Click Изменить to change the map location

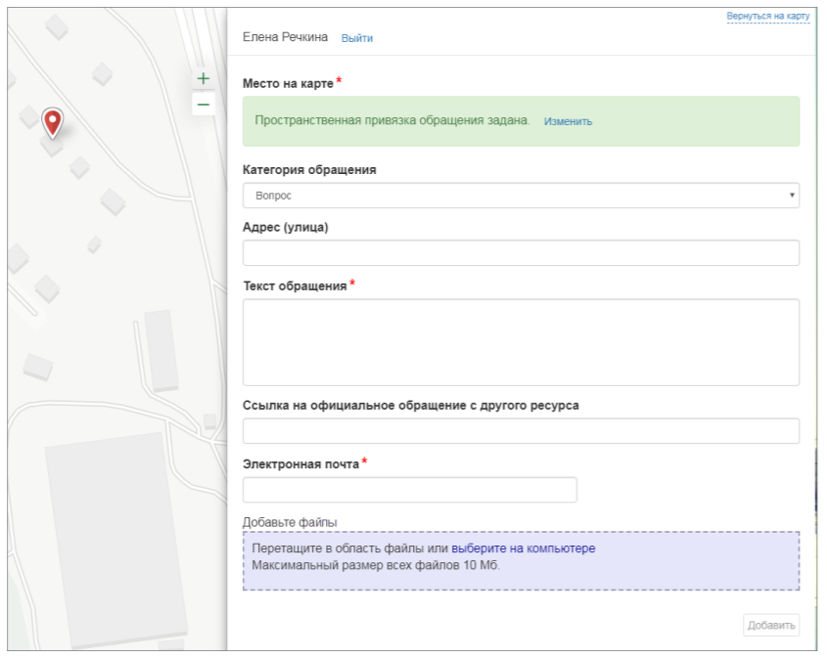click(568, 122)
